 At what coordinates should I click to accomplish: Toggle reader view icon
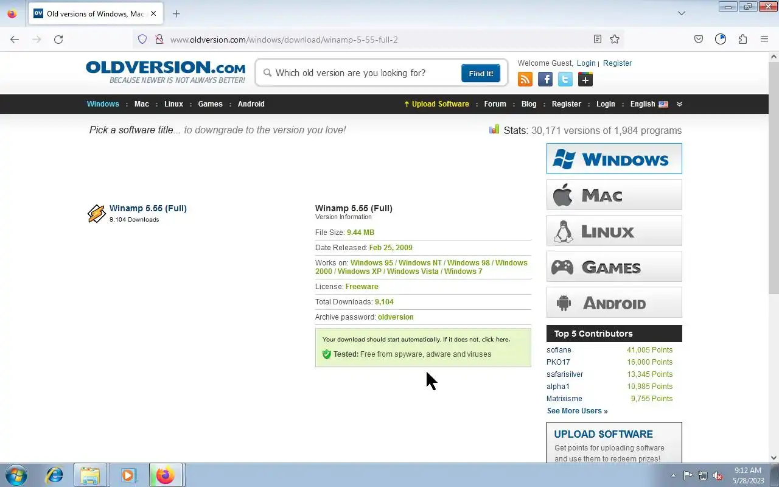598,39
